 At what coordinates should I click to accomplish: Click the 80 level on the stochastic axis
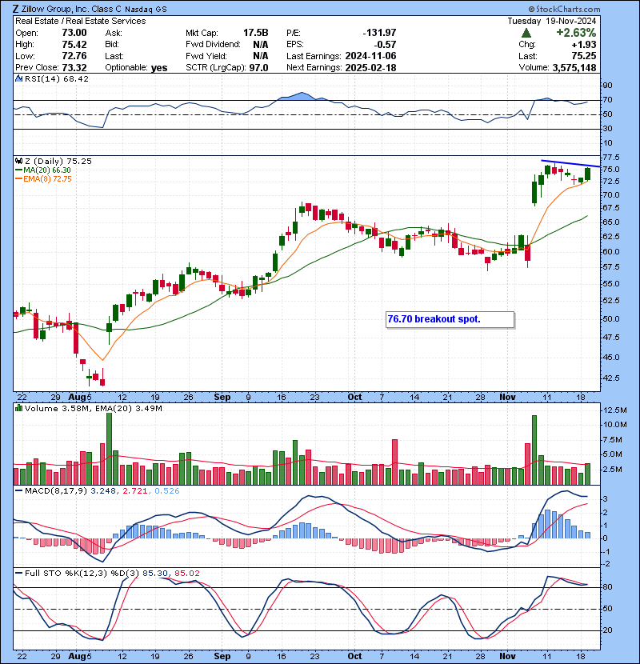pyautogui.click(x=607, y=587)
